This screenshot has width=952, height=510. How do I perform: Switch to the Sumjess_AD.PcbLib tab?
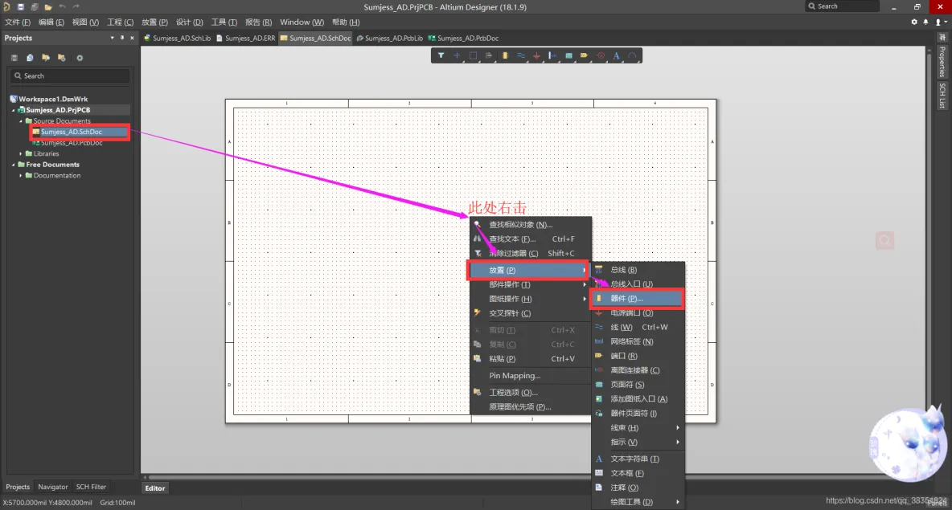pos(390,38)
